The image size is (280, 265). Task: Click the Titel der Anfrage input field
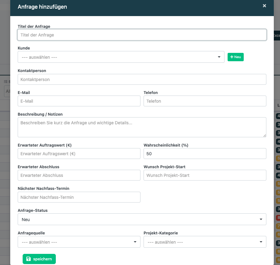(x=142, y=35)
